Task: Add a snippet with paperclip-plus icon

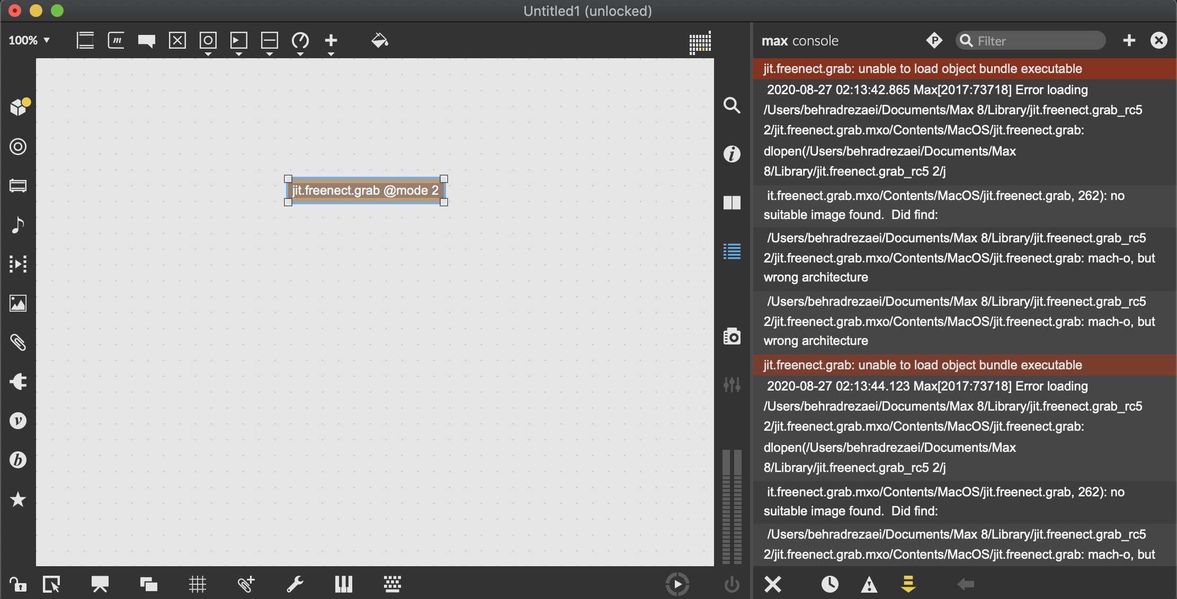Action: click(x=246, y=584)
